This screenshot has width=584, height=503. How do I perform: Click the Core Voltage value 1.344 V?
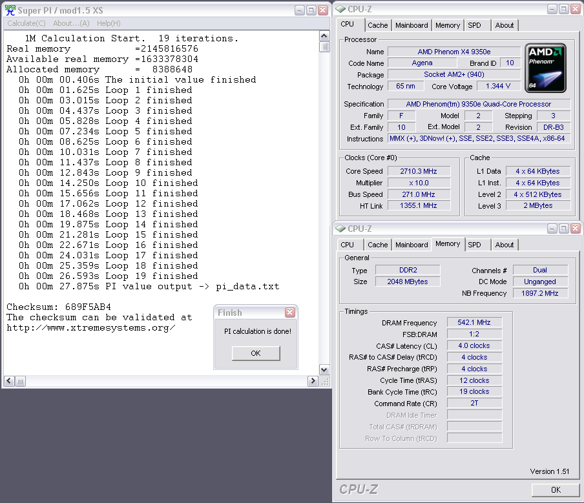point(498,86)
